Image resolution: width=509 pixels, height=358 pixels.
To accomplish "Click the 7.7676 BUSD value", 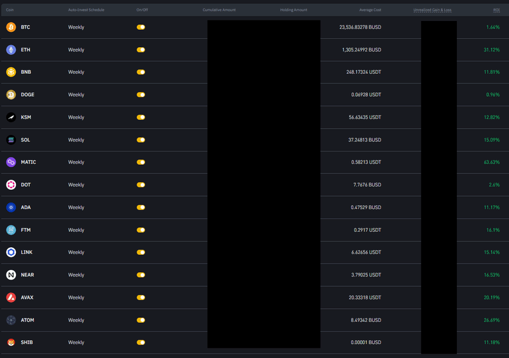I will (367, 185).
